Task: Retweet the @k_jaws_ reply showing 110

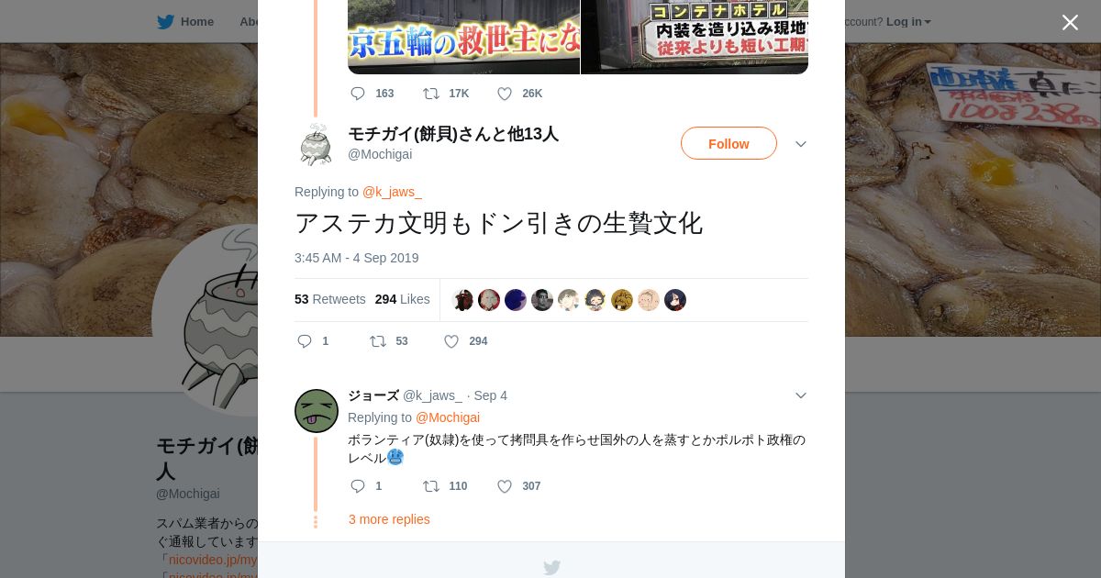Action: pos(431,486)
